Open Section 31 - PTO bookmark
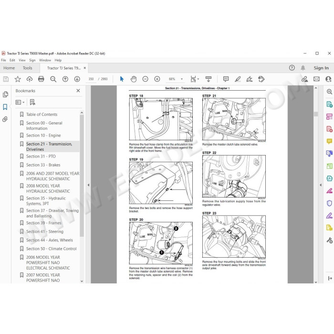334x334 pixels. (41, 157)
